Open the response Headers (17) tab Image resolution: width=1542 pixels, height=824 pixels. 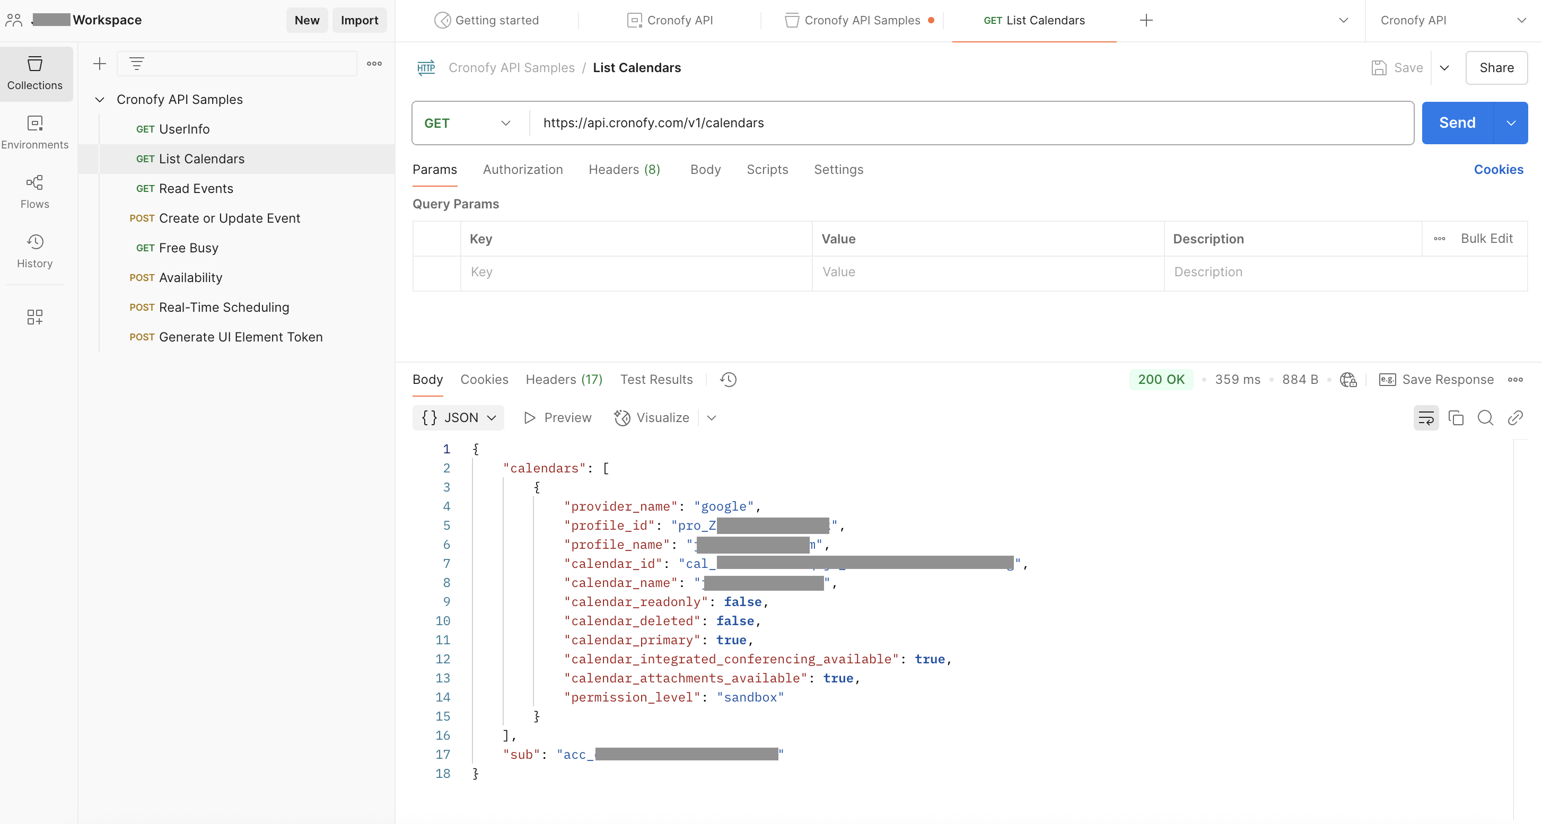tap(564, 379)
